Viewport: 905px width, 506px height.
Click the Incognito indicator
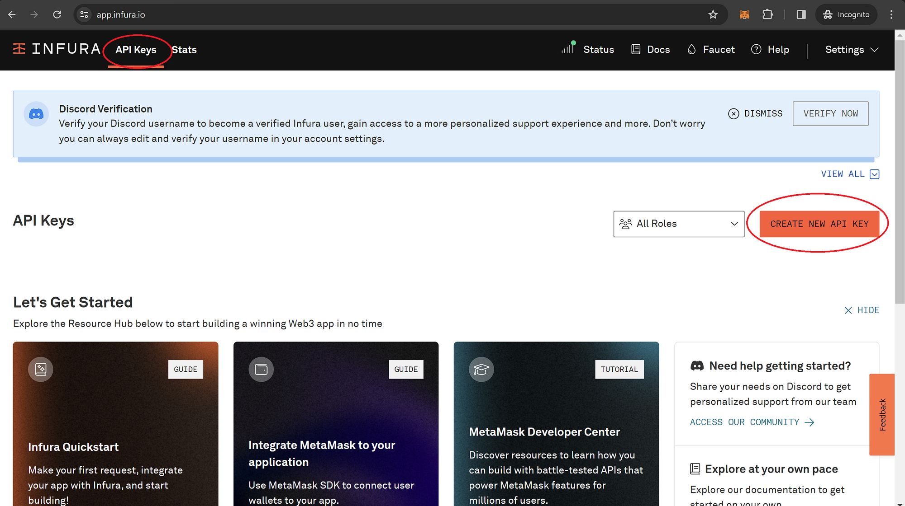click(x=846, y=14)
